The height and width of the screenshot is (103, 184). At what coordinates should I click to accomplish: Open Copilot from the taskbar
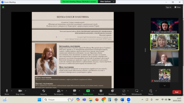[78, 100]
